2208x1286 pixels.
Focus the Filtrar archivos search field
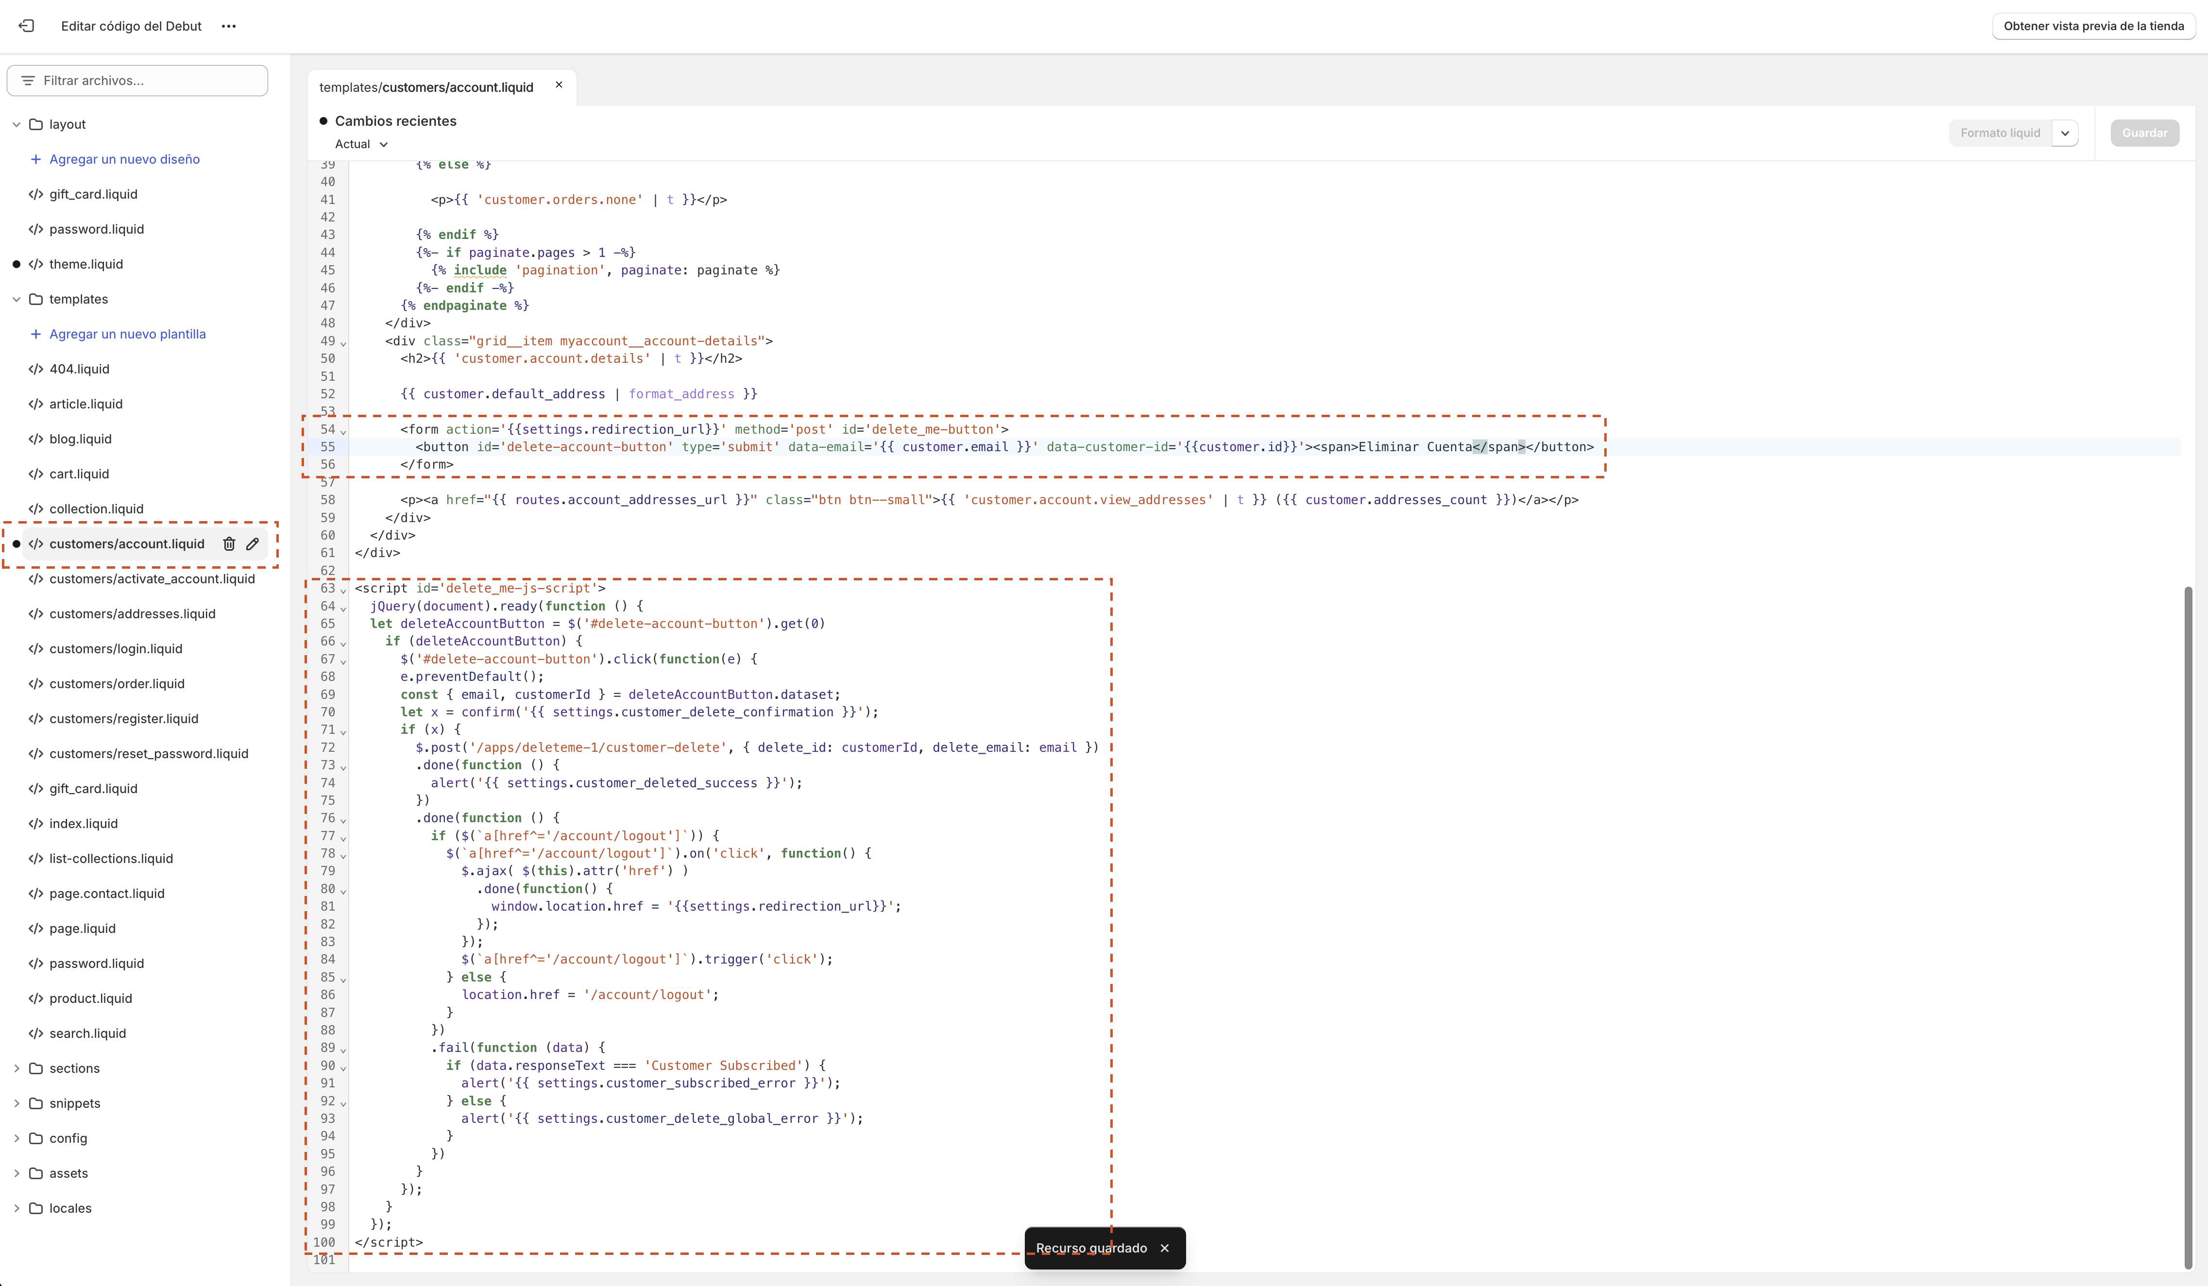click(x=137, y=81)
